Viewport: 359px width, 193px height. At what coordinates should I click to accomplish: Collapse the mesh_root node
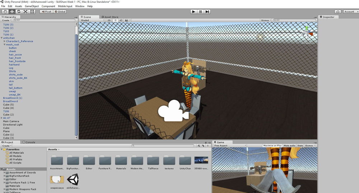[5, 45]
